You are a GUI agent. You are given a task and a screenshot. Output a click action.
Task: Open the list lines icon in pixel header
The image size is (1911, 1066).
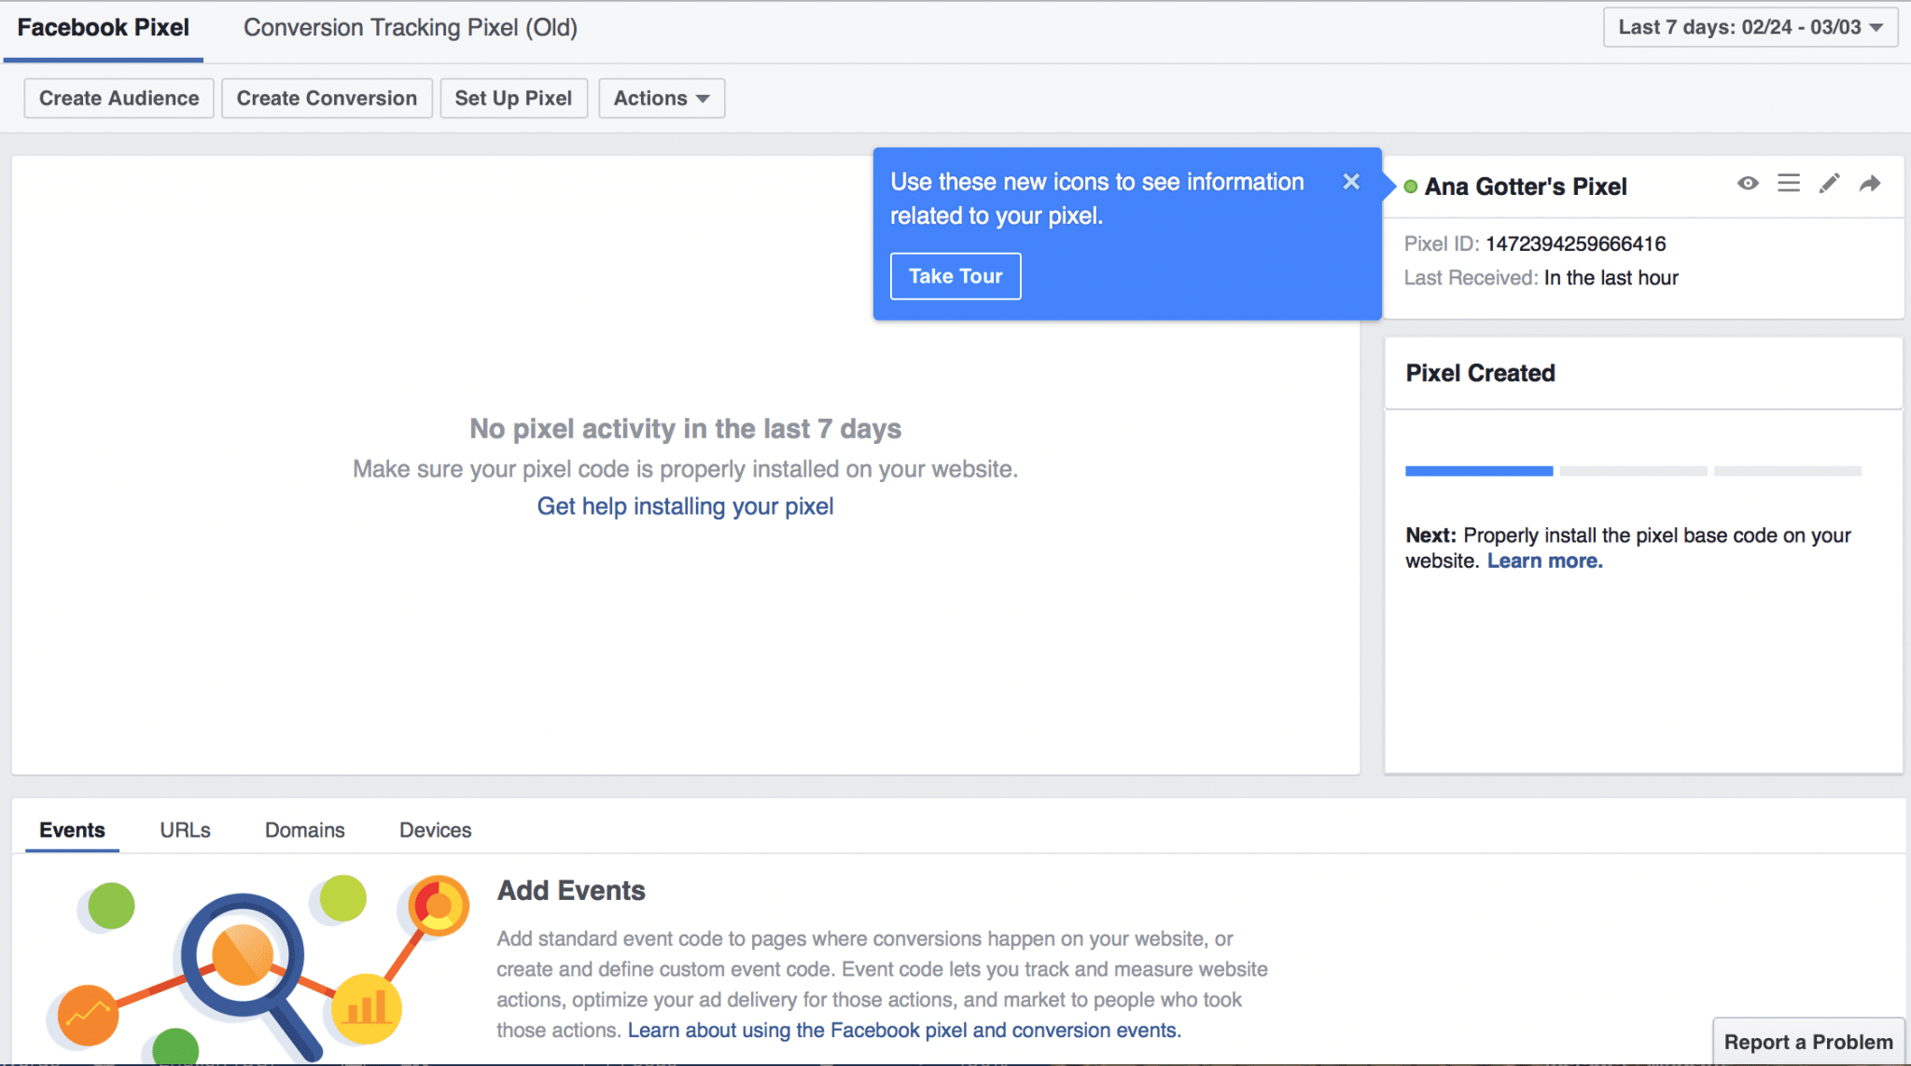(1789, 184)
